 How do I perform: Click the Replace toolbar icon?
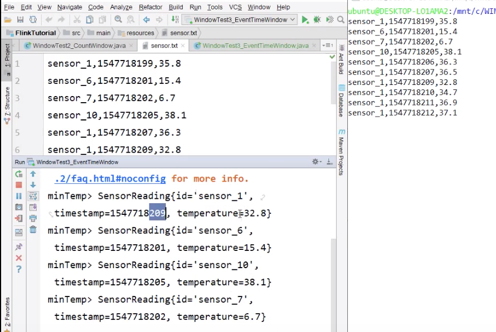(130, 19)
